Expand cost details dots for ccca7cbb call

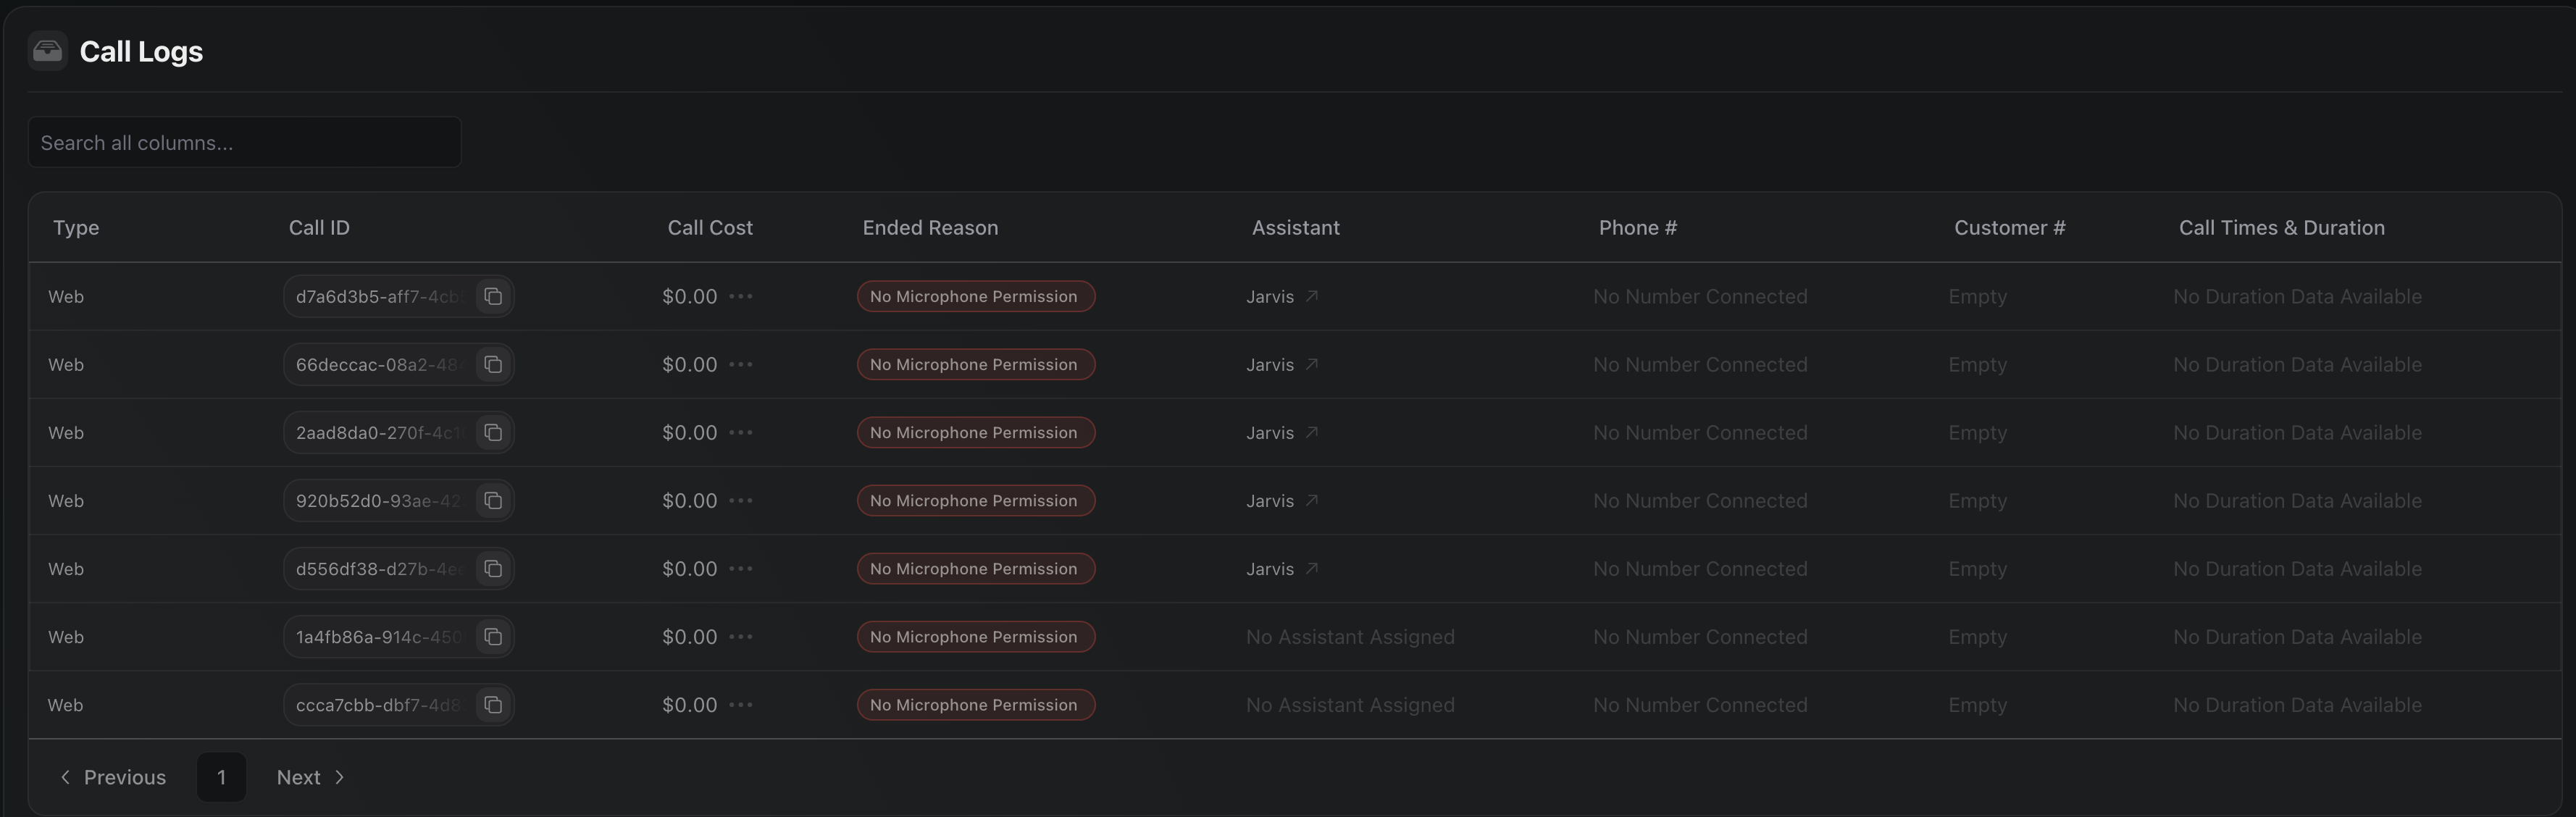tap(740, 704)
